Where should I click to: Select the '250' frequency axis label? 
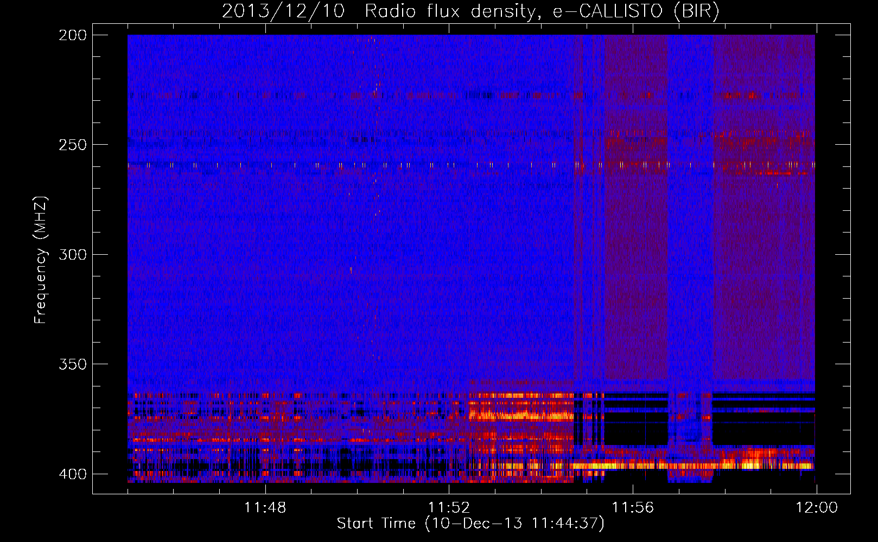point(72,145)
